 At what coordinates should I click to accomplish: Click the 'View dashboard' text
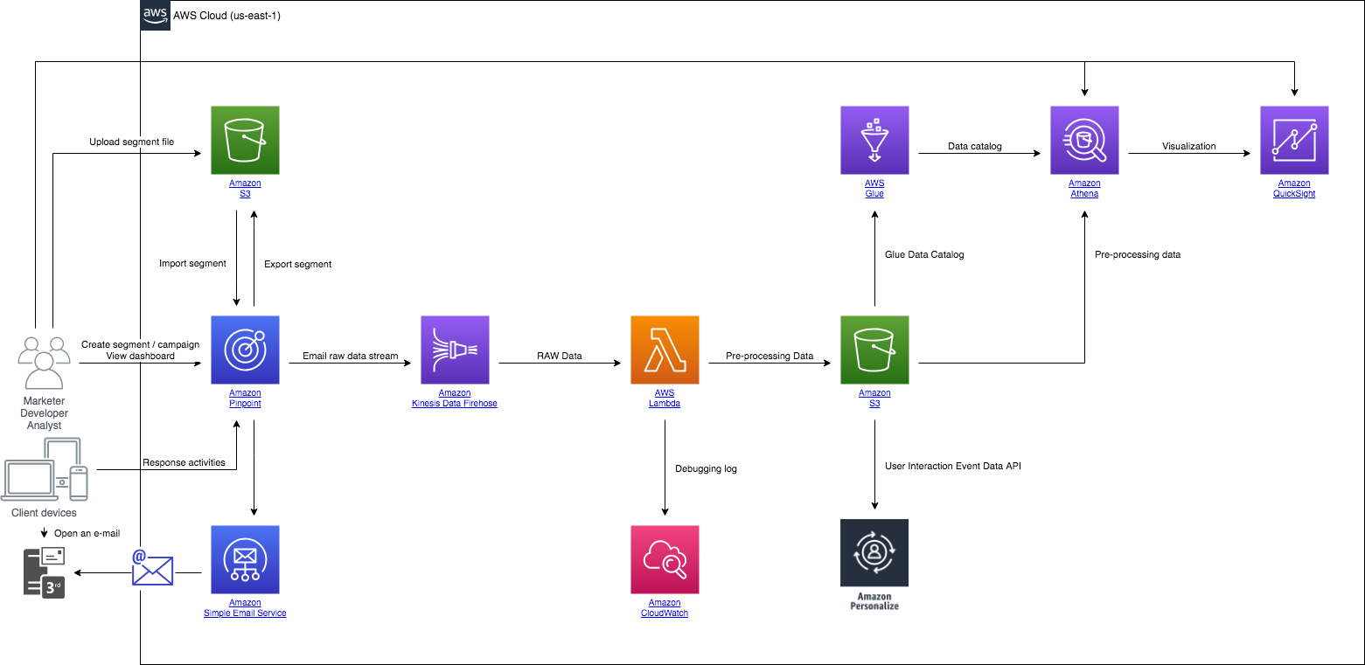(140, 356)
